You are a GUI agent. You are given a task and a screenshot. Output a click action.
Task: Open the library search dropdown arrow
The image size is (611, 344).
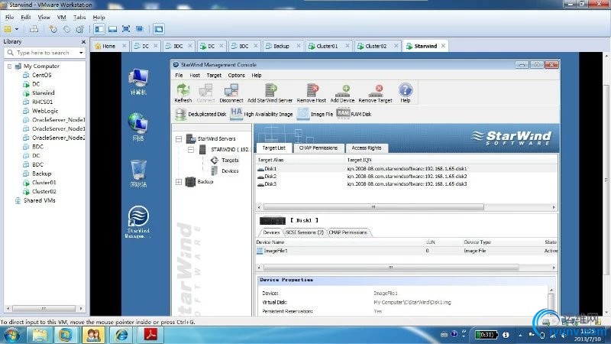coord(81,53)
